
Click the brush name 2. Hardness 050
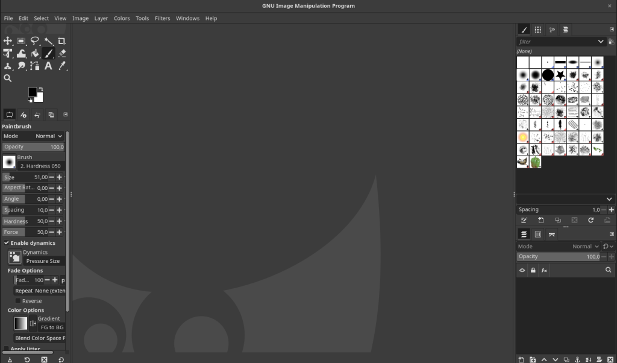[x=41, y=166]
